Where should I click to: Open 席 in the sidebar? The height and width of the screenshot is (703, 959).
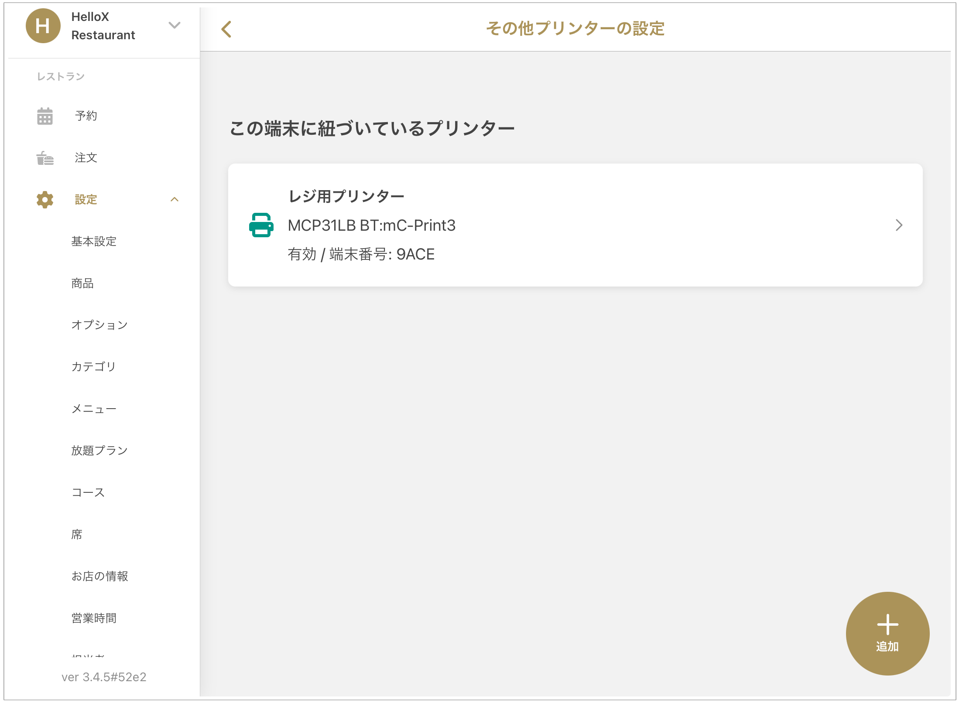[x=77, y=534]
